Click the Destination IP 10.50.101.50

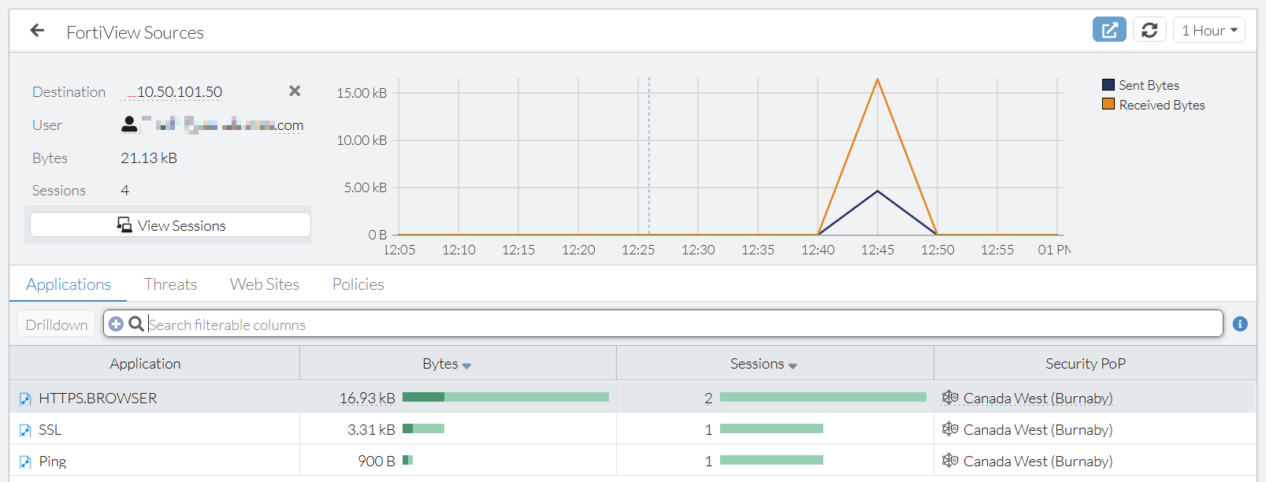(180, 92)
